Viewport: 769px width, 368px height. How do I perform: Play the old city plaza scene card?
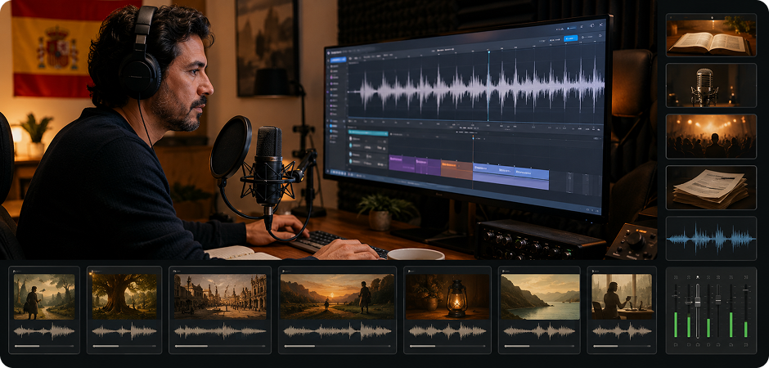click(174, 271)
